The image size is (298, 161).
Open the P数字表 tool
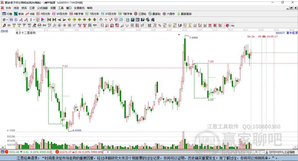pyautogui.click(x=77, y=14)
